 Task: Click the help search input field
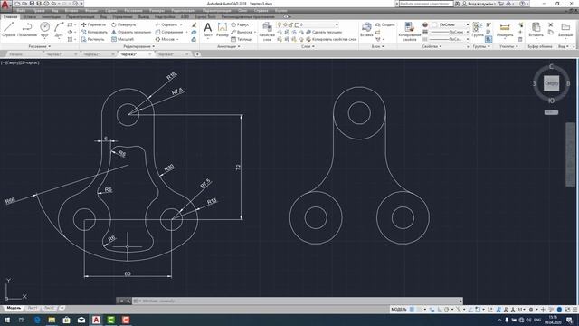pos(425,4)
